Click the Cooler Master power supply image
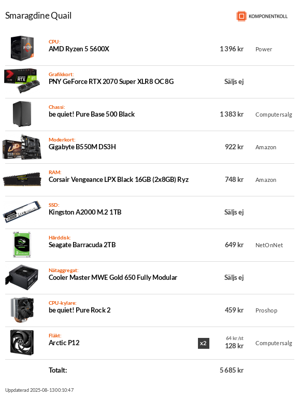299x397 pixels. tap(22, 277)
